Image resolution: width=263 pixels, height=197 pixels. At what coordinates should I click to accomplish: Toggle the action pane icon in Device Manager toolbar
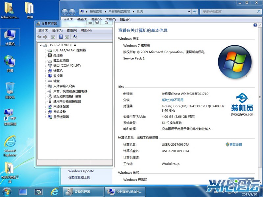[67, 37]
